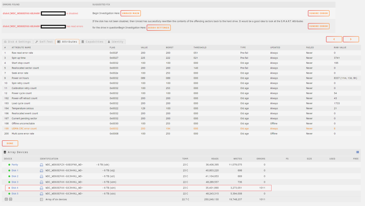The image size is (365, 206).
Task: Open Unraid Main investigation button
Action: point(131,13)
